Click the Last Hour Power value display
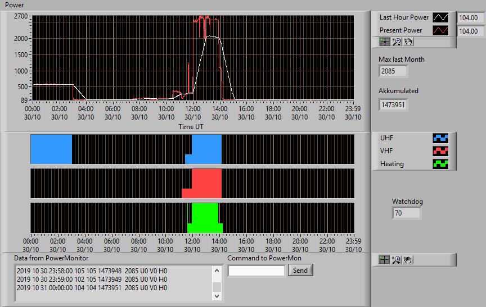 (470, 18)
